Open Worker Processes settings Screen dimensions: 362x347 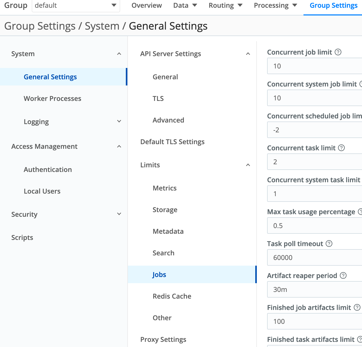(x=52, y=98)
